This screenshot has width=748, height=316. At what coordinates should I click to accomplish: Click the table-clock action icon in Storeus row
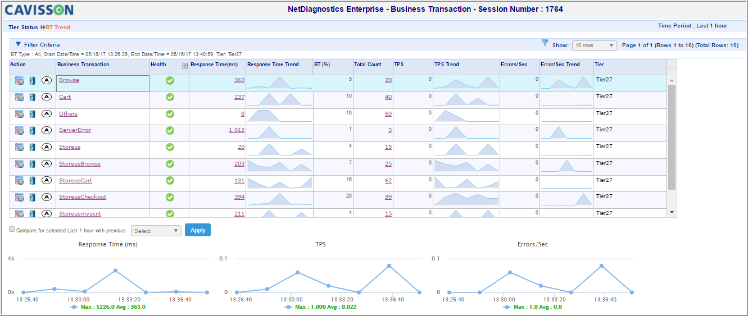[20, 148]
